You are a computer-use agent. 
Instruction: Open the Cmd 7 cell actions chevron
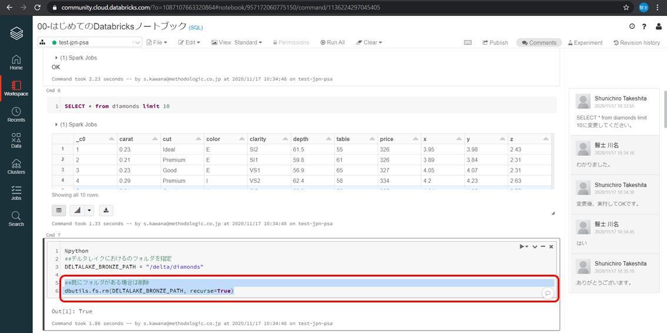(535, 247)
